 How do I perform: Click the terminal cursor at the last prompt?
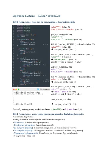pos(32,104)
